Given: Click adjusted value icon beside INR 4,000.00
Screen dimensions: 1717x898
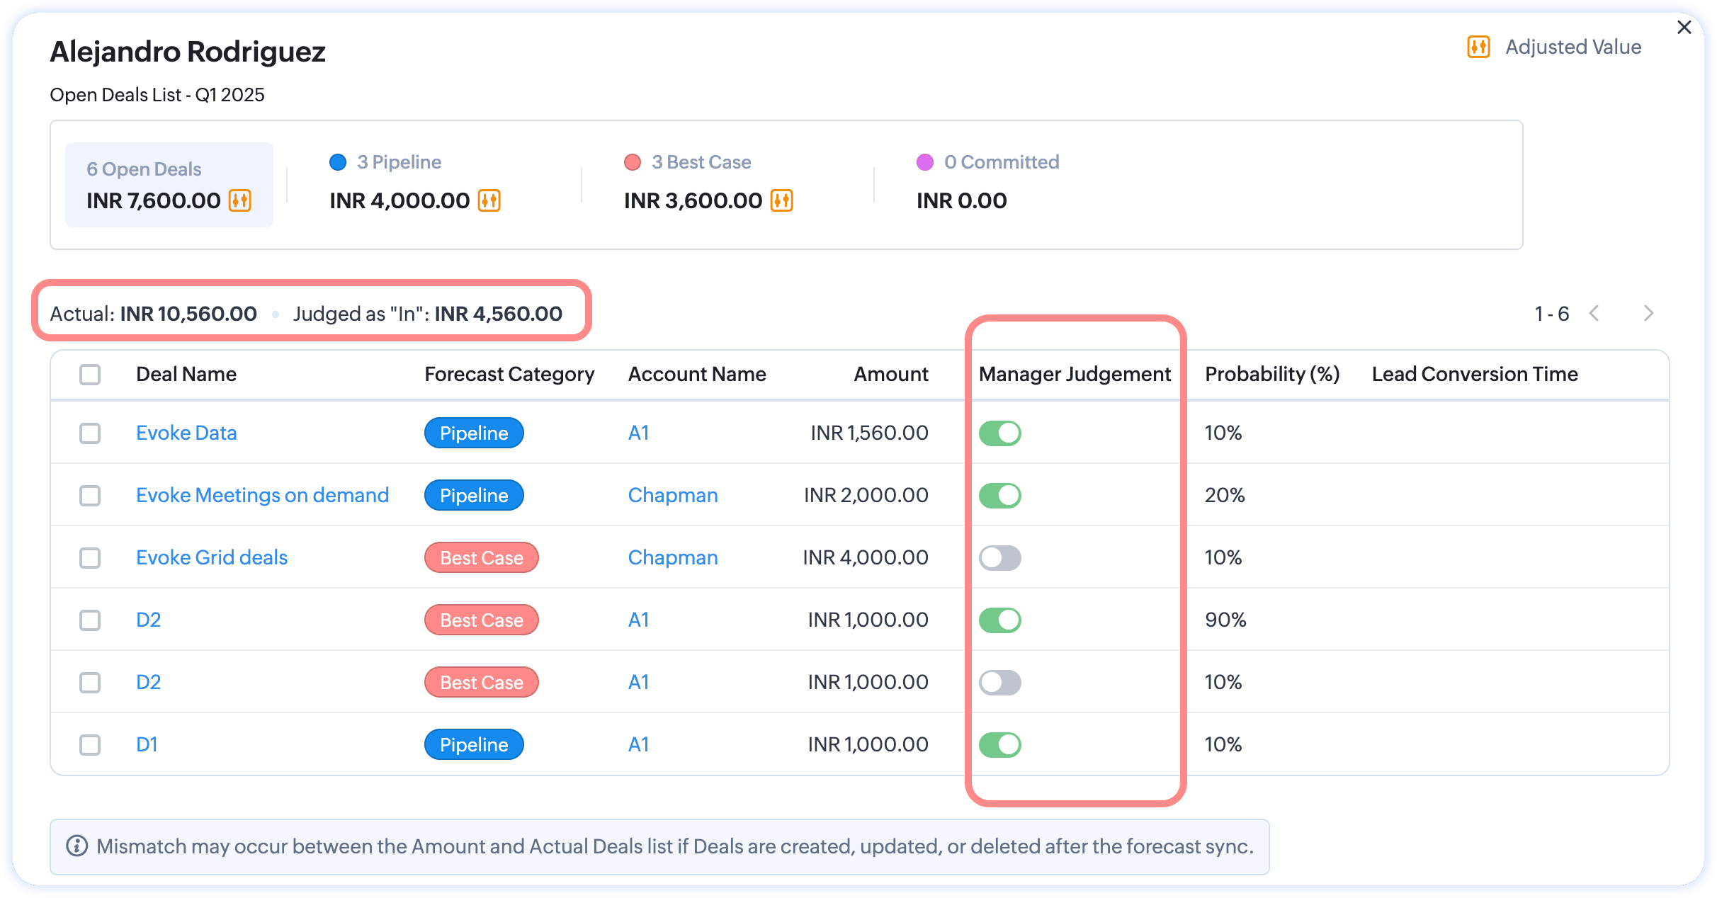Looking at the screenshot, I should point(489,200).
